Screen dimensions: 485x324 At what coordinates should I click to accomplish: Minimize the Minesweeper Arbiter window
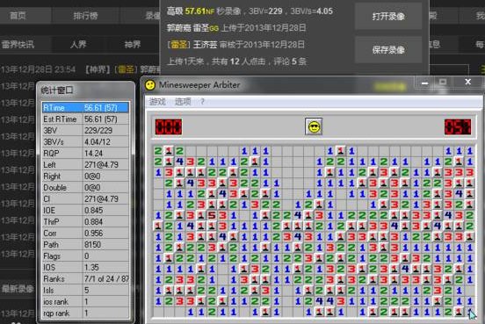pos(424,83)
